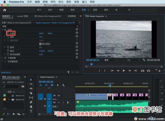The width and height of the screenshot is (165, 121).
Task: Open the Premiere Pro application menu
Action: [x=16, y=2]
